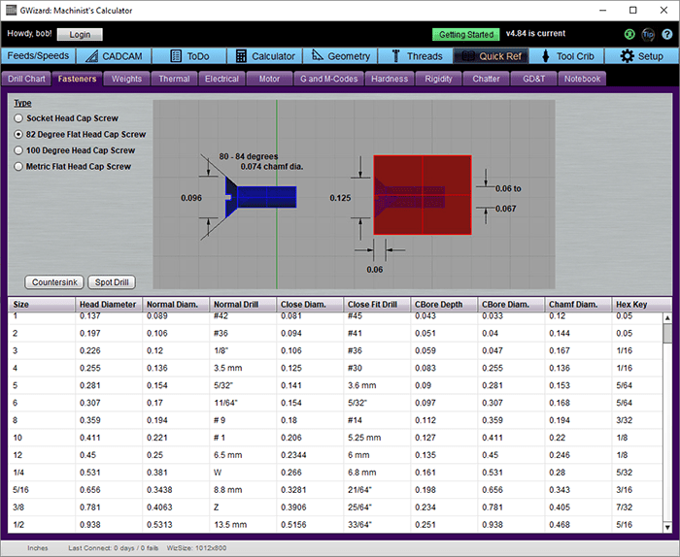Select the size 1/4 row
Image resolution: width=680 pixels, height=557 pixels.
pyautogui.click(x=335, y=473)
